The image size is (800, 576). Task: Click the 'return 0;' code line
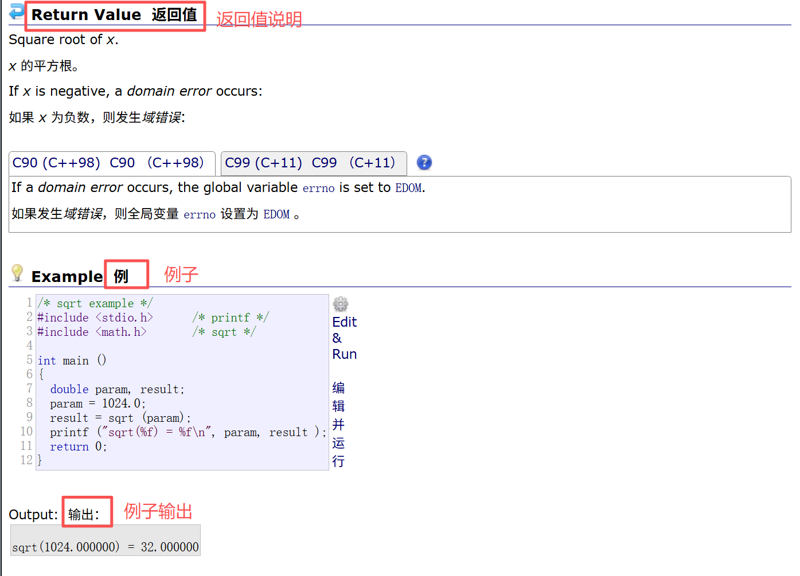point(79,447)
